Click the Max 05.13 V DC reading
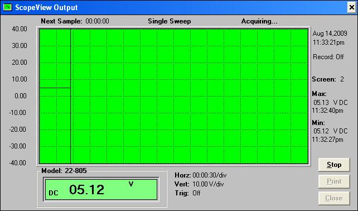The height and width of the screenshot is (211, 358). click(330, 102)
